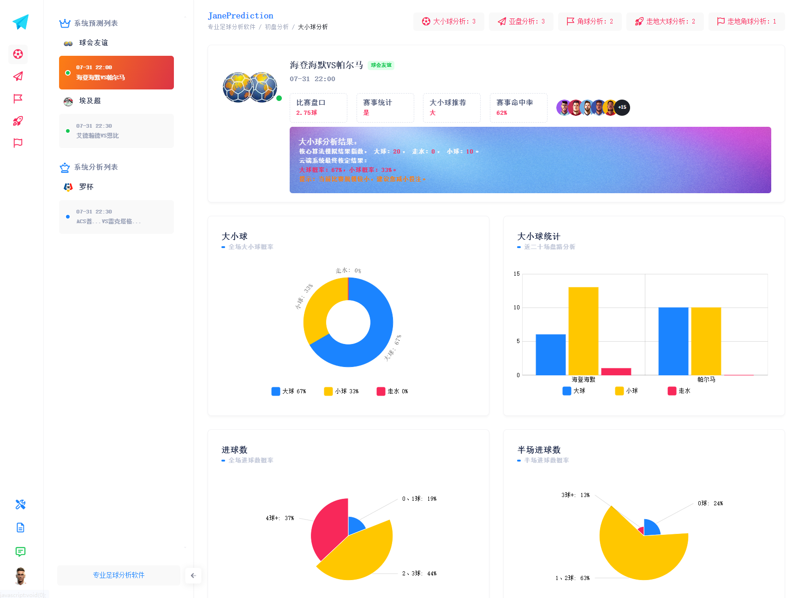Click the yellow 帕尔马 bar
The height and width of the screenshot is (598, 798).
click(706, 341)
